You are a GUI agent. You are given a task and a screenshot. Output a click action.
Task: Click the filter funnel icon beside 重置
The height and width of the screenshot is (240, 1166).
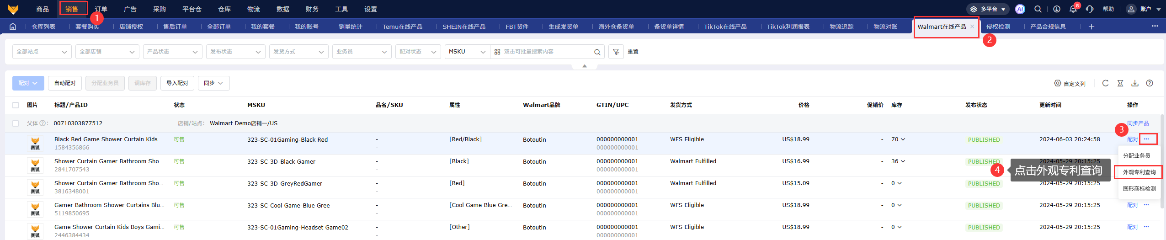tap(616, 52)
